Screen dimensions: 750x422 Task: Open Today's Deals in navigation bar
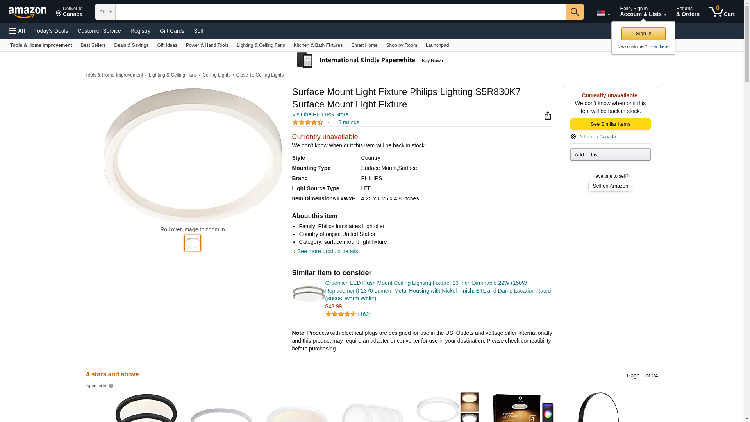51,31
